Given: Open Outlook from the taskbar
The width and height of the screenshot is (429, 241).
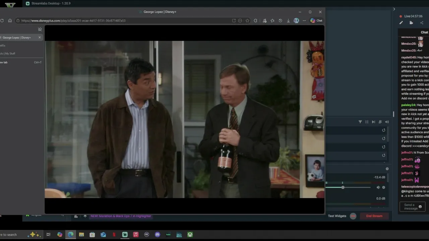Looking at the screenshot, I should point(103,235).
